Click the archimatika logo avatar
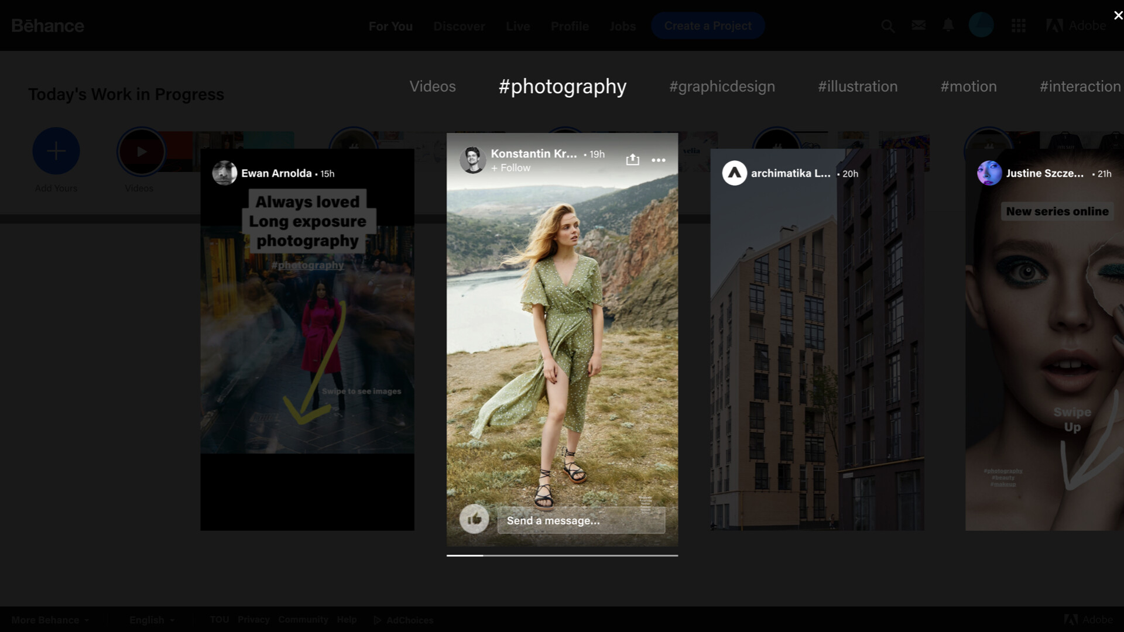The image size is (1124, 632). pos(734,173)
